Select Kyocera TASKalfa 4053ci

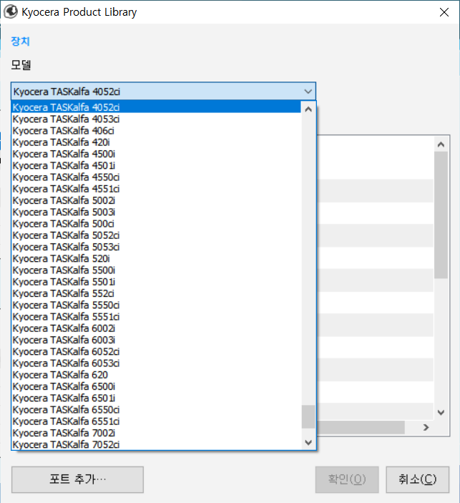click(x=156, y=119)
